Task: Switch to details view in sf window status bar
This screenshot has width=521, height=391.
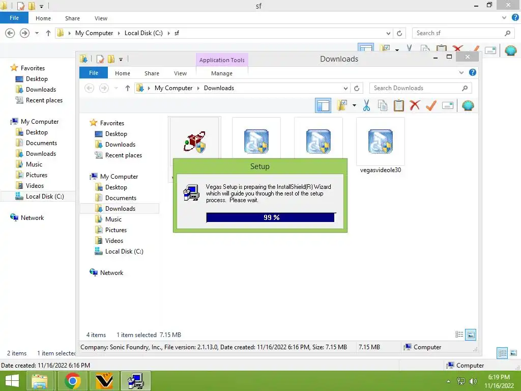Action: click(x=502, y=353)
